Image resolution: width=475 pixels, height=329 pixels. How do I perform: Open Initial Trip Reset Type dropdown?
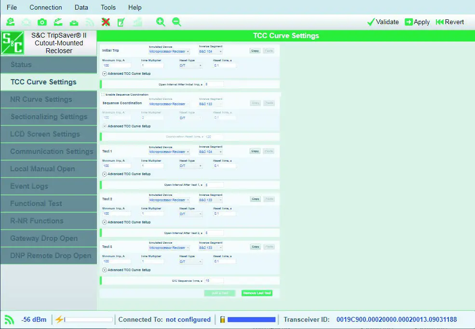(190, 66)
